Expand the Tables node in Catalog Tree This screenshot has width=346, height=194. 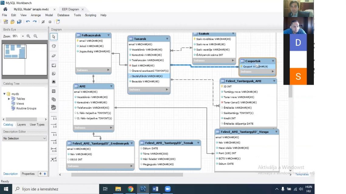point(9,99)
